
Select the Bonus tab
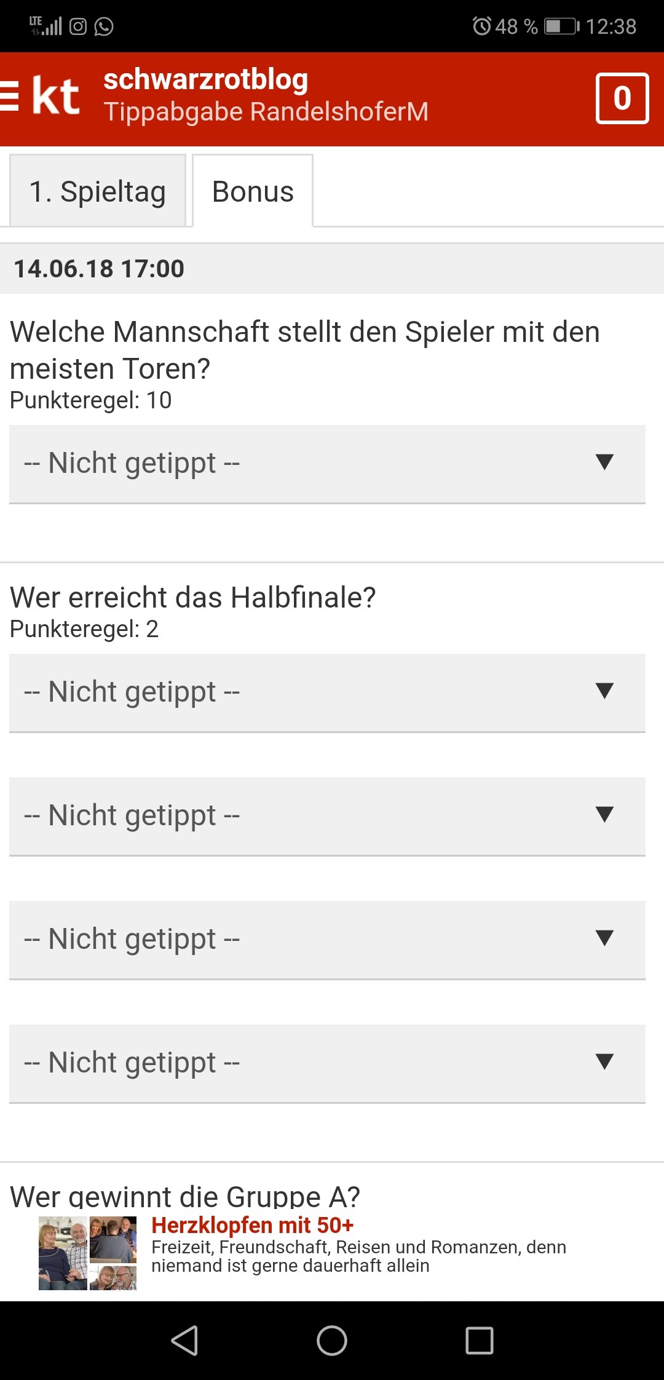click(x=253, y=191)
